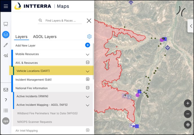Open the hamburger main menu

[6, 6]
